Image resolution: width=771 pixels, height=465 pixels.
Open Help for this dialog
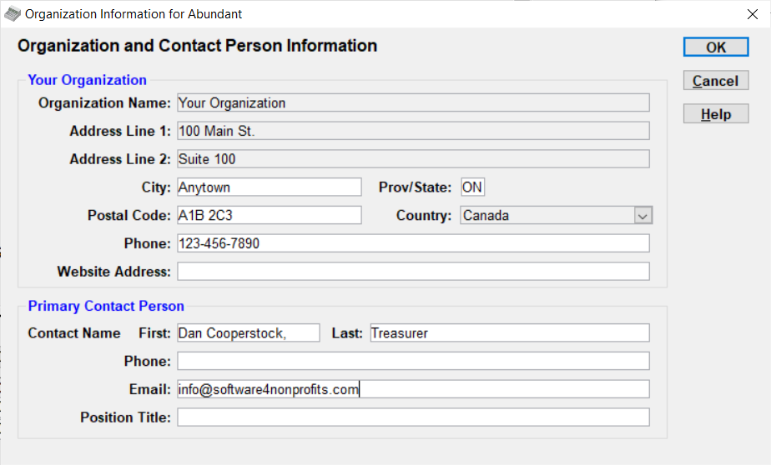715,114
